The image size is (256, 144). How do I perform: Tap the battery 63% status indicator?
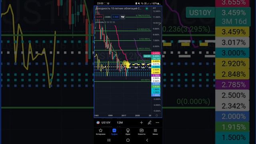tap(156, 4)
